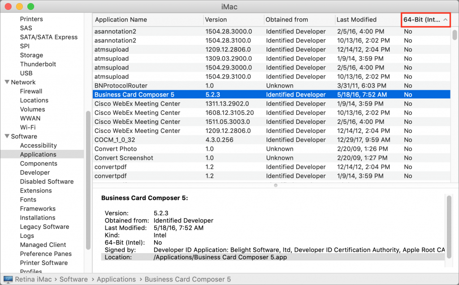Sort by the 64-Bit (Intel) column header
Screen dimensions: 459x285
point(425,20)
